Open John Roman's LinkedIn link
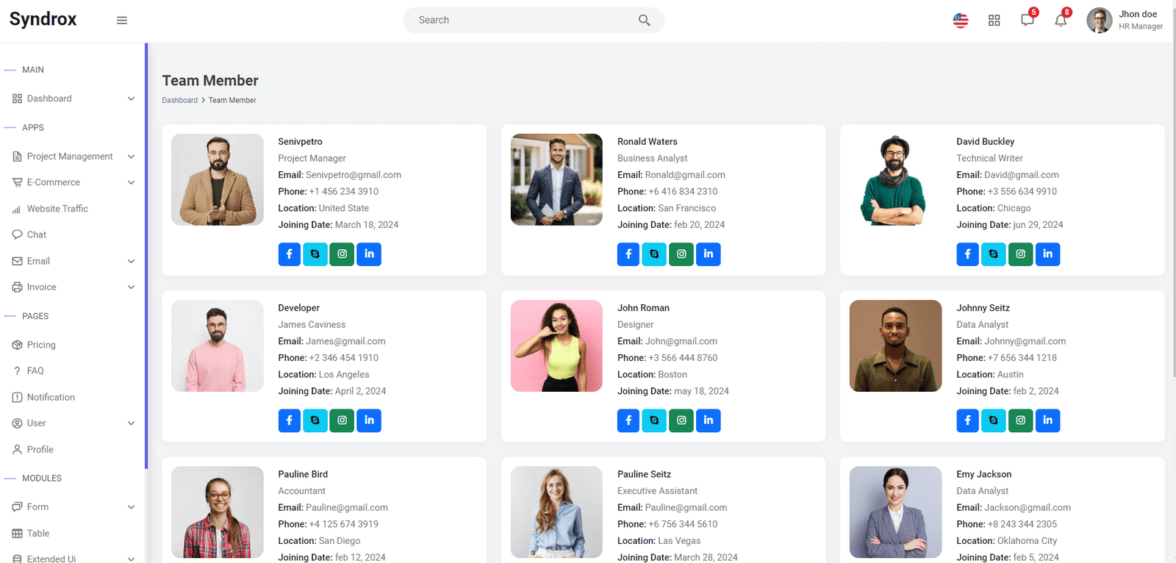 pos(709,420)
